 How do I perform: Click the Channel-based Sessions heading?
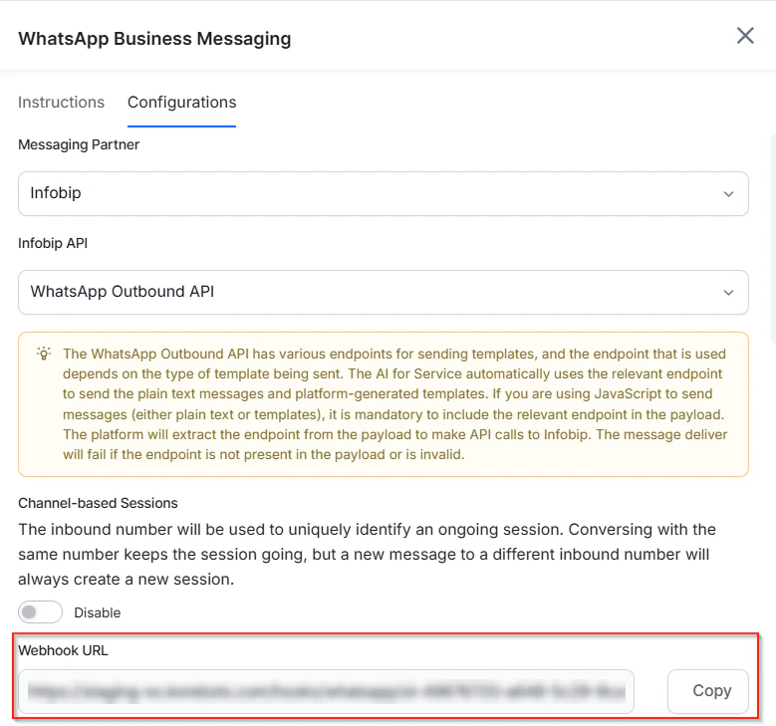coord(98,503)
